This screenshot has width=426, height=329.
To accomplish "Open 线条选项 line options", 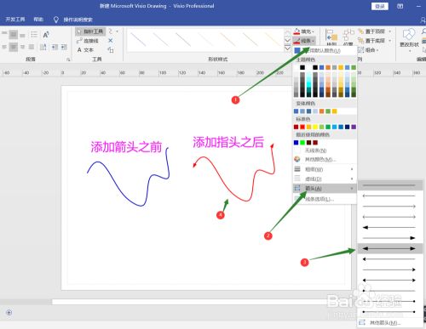I will click(x=325, y=199).
